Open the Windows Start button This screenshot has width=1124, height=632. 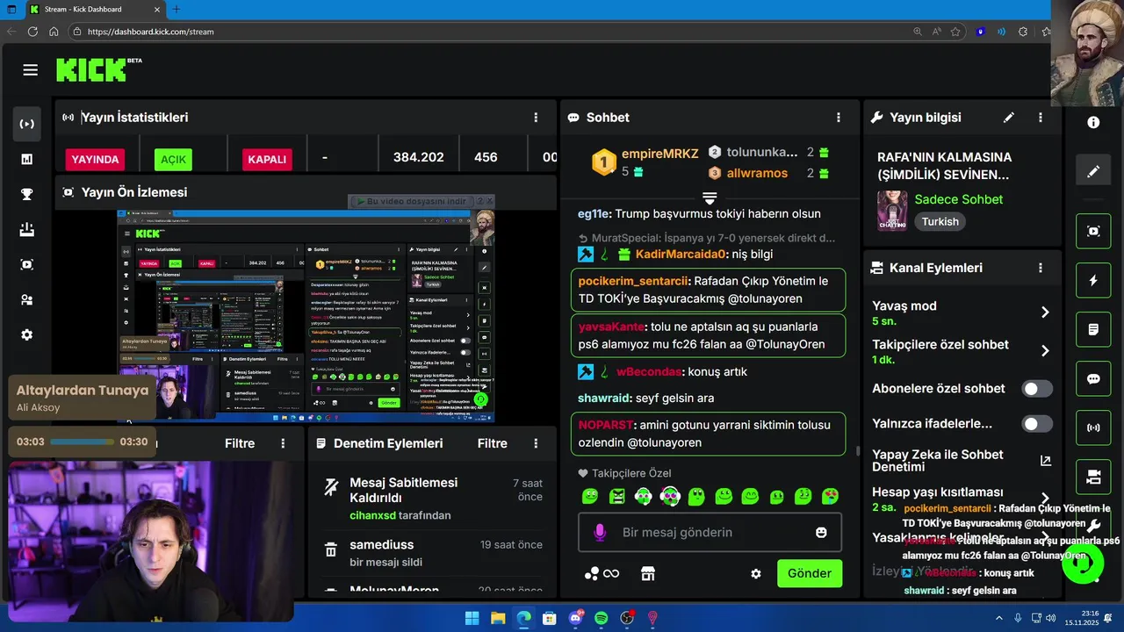point(472,618)
